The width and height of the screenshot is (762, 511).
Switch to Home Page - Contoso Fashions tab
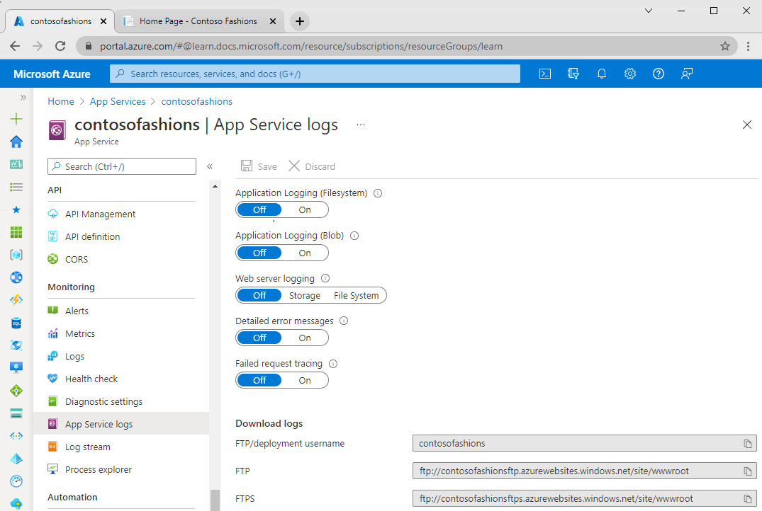tap(198, 21)
